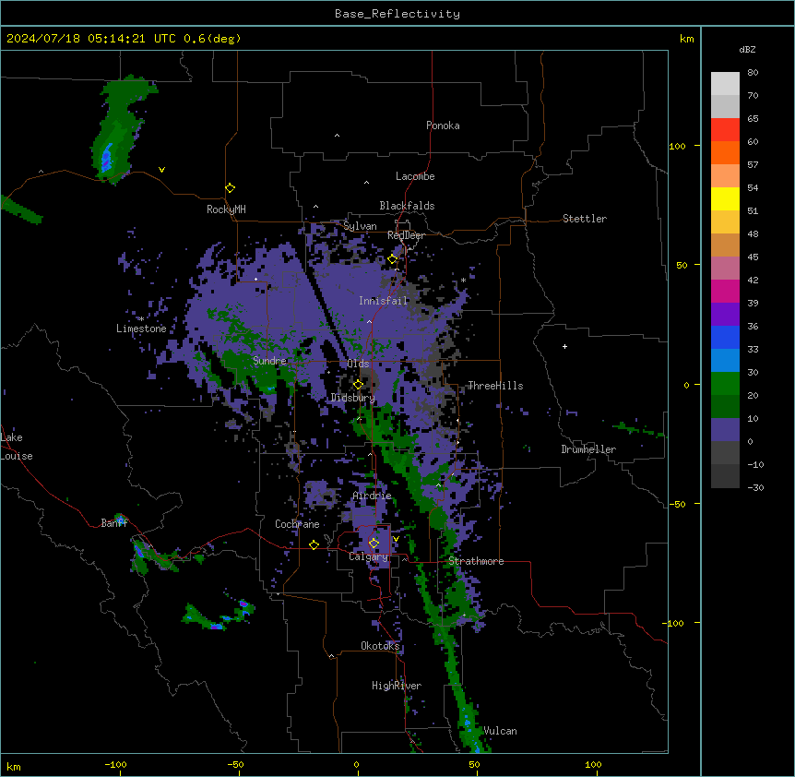Pick the indigo 0-10 dBZ legend swatch

point(725,430)
